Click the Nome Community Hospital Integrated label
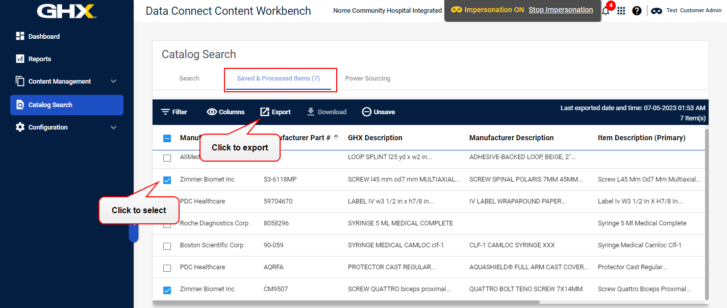 point(387,10)
